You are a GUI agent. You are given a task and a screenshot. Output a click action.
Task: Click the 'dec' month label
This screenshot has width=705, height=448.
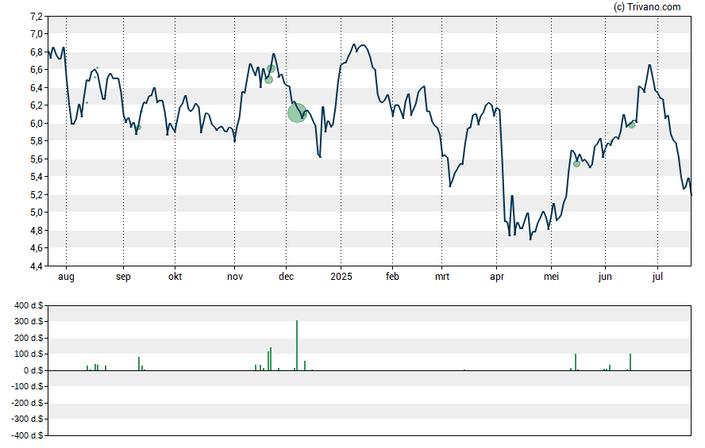click(x=286, y=277)
